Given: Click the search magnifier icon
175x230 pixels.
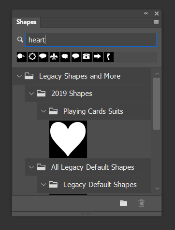Looking at the screenshot, I should click(20, 40).
